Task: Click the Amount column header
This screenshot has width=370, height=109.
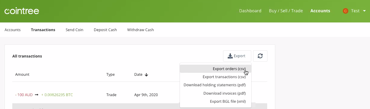Action: tap(22, 75)
